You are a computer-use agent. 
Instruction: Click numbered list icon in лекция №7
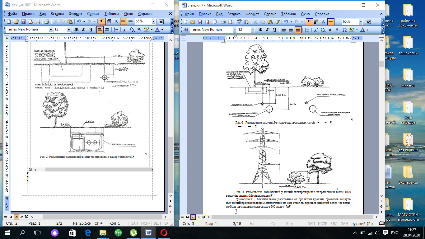pyautogui.click(x=116, y=30)
